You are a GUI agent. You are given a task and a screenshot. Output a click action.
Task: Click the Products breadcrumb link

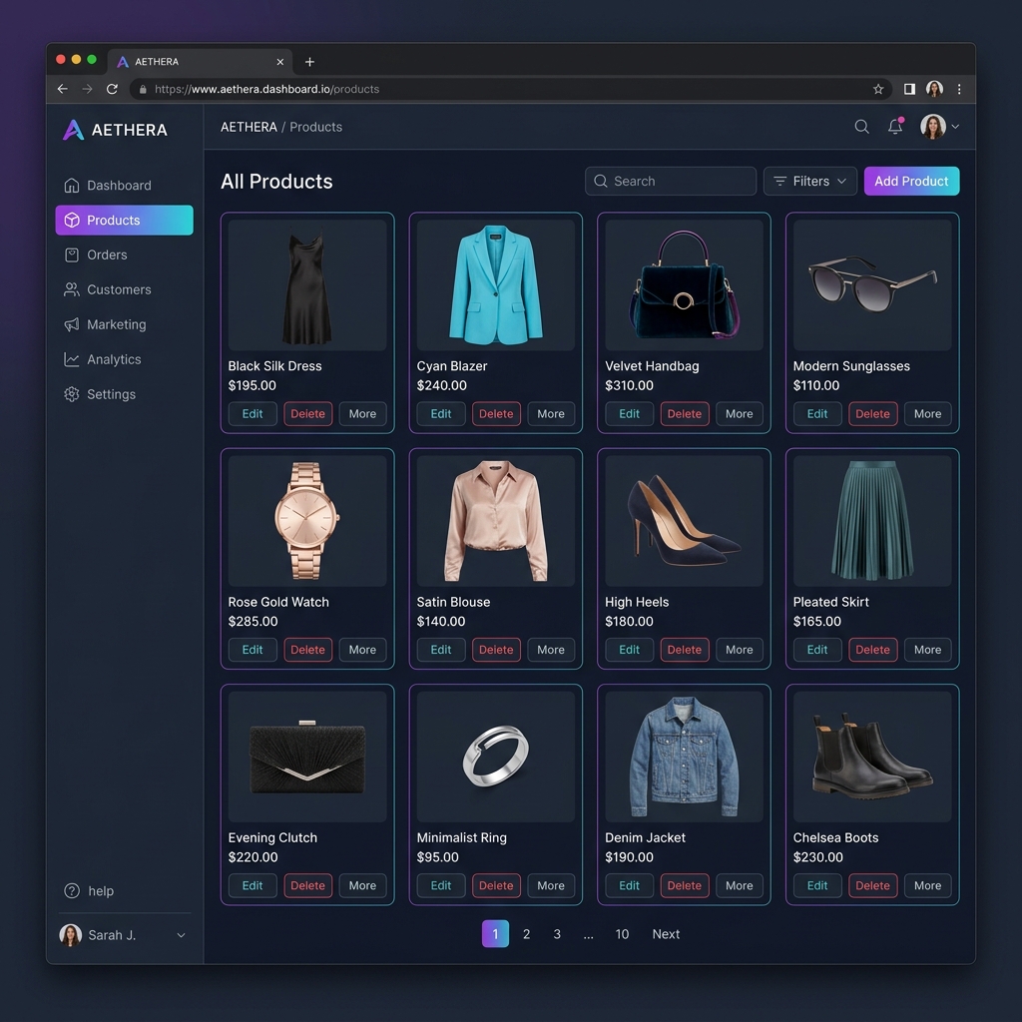pos(315,127)
